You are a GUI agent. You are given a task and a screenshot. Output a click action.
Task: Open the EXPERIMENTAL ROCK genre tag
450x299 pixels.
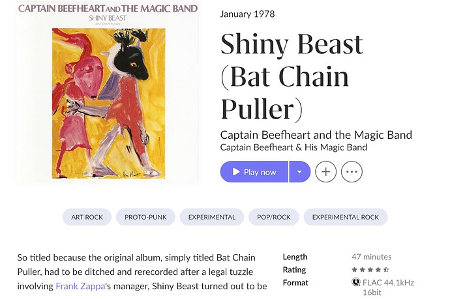tap(346, 217)
